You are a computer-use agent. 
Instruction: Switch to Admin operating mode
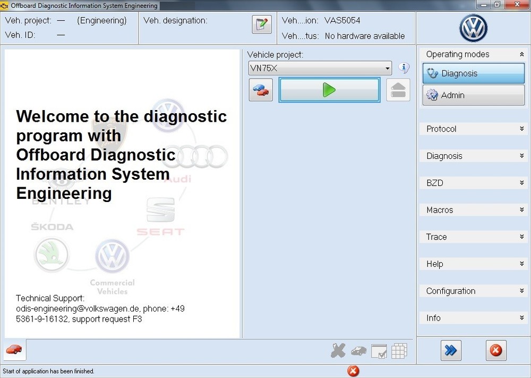473,95
